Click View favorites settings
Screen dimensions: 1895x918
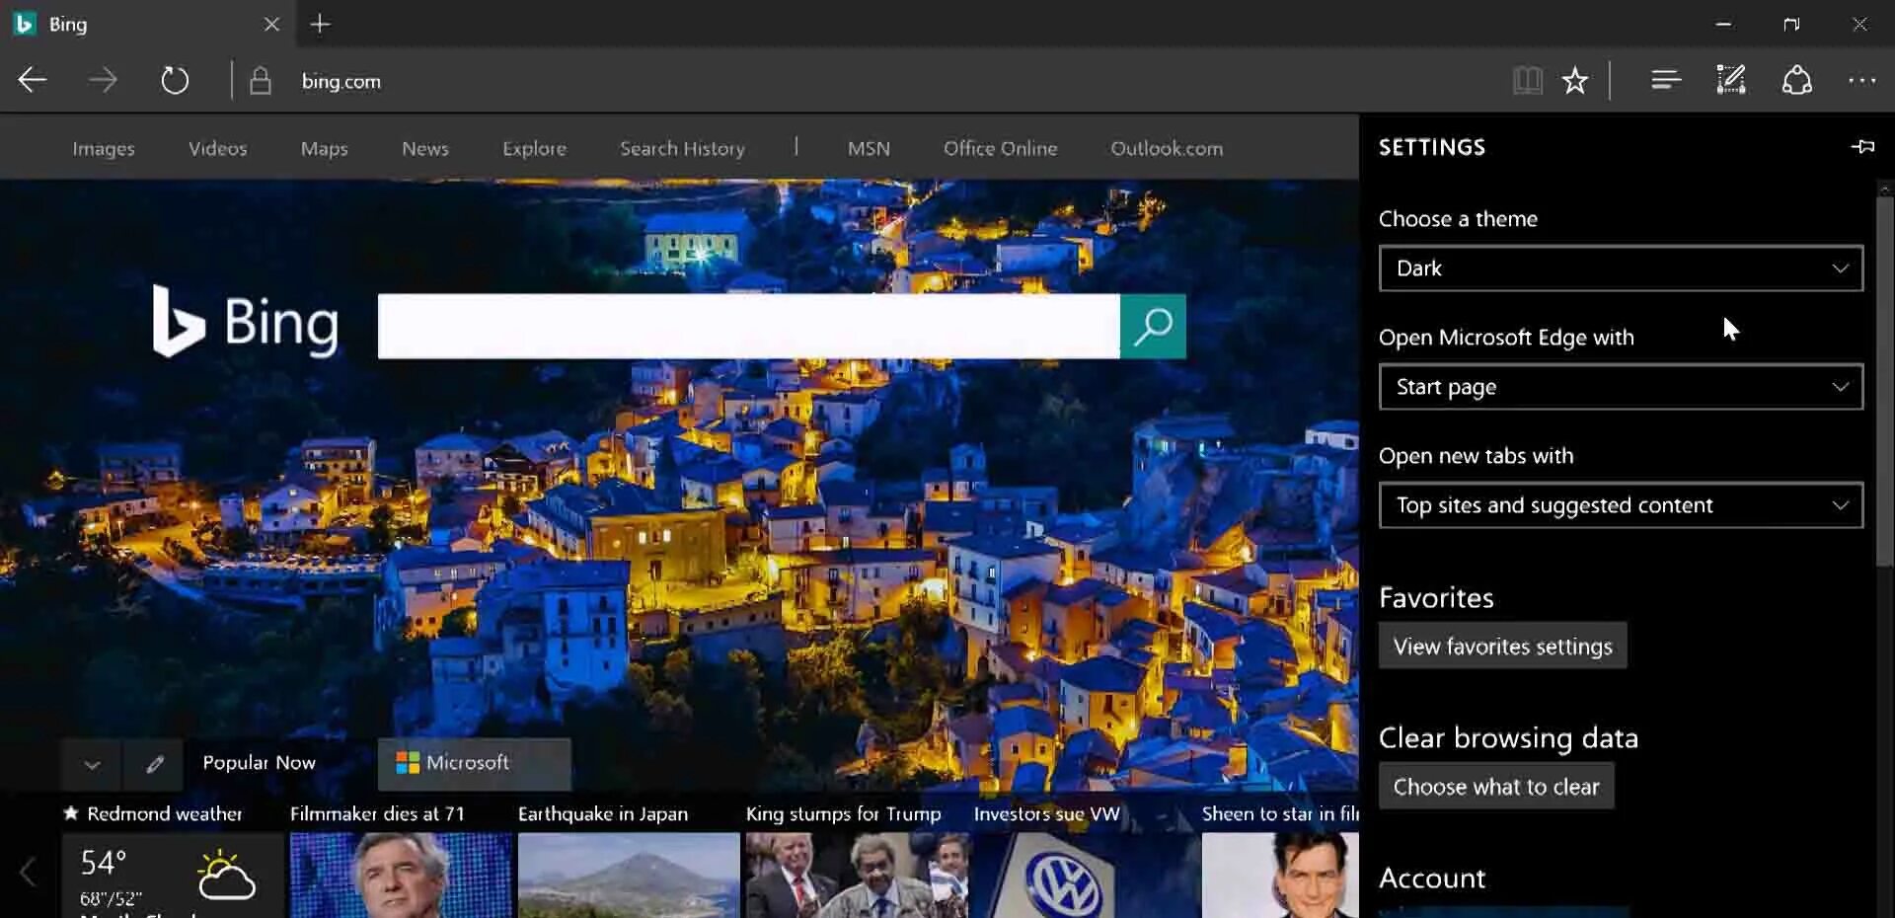(x=1502, y=646)
